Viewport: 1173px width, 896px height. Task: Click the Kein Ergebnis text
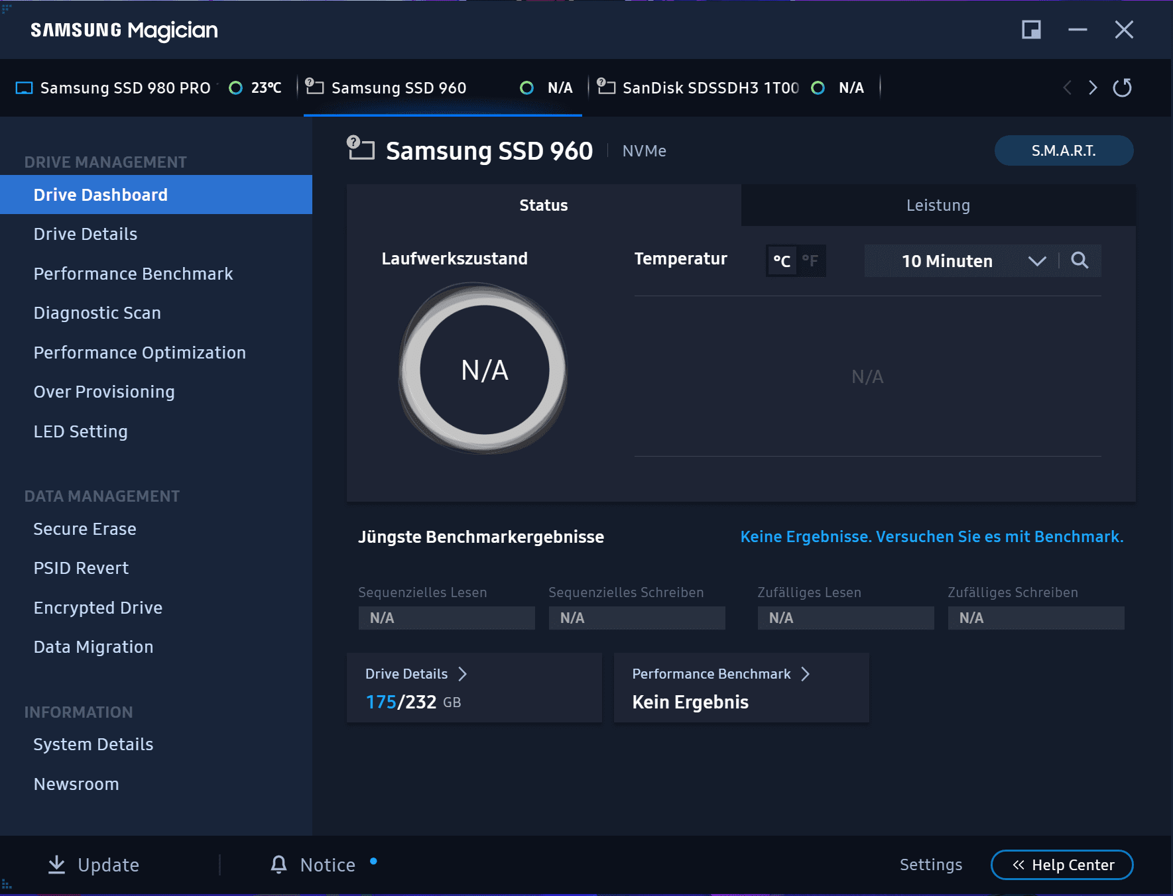pos(690,702)
